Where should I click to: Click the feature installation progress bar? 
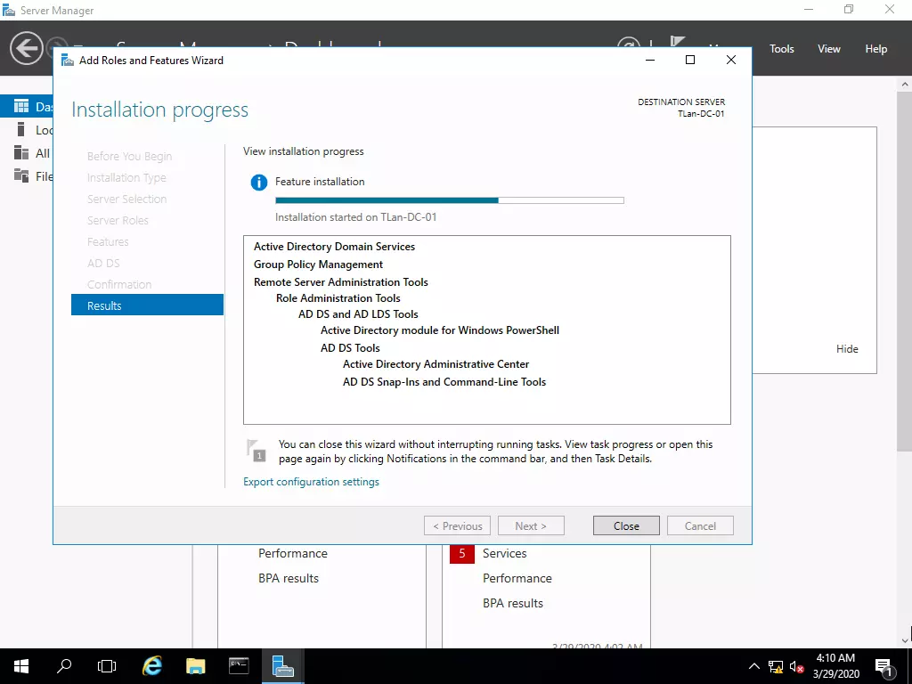point(450,200)
